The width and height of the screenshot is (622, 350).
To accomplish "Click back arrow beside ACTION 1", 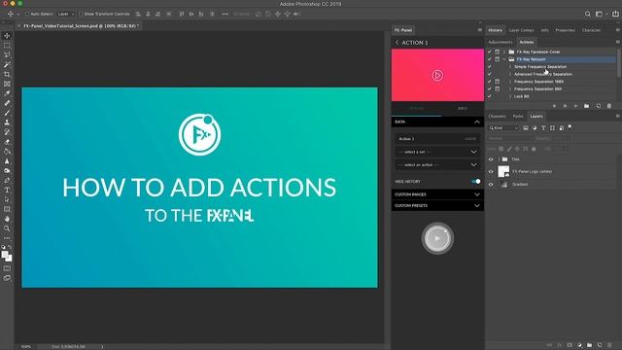I will (397, 43).
